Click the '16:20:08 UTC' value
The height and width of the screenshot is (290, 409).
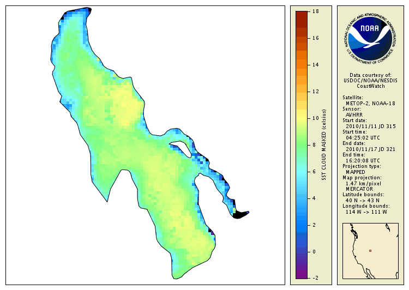363,161
